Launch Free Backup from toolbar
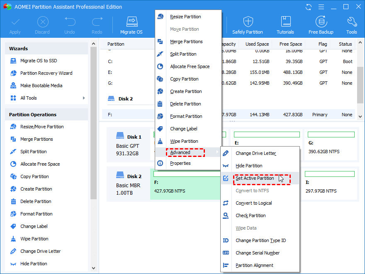 321,25
